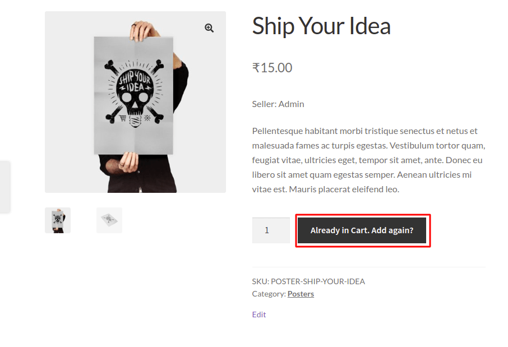Viewport: 508px width, 347px height.
Task: Click the Seller: Admin label
Action: (x=278, y=104)
